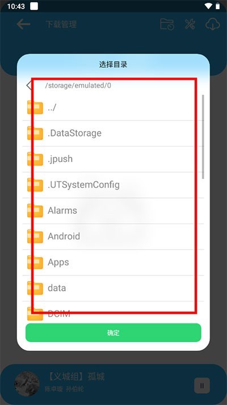Click the cloud download icon
The width and height of the screenshot is (227, 405).
[x=213, y=24]
